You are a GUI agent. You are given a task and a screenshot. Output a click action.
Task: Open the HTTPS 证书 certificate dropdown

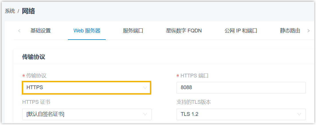(x=87, y=114)
